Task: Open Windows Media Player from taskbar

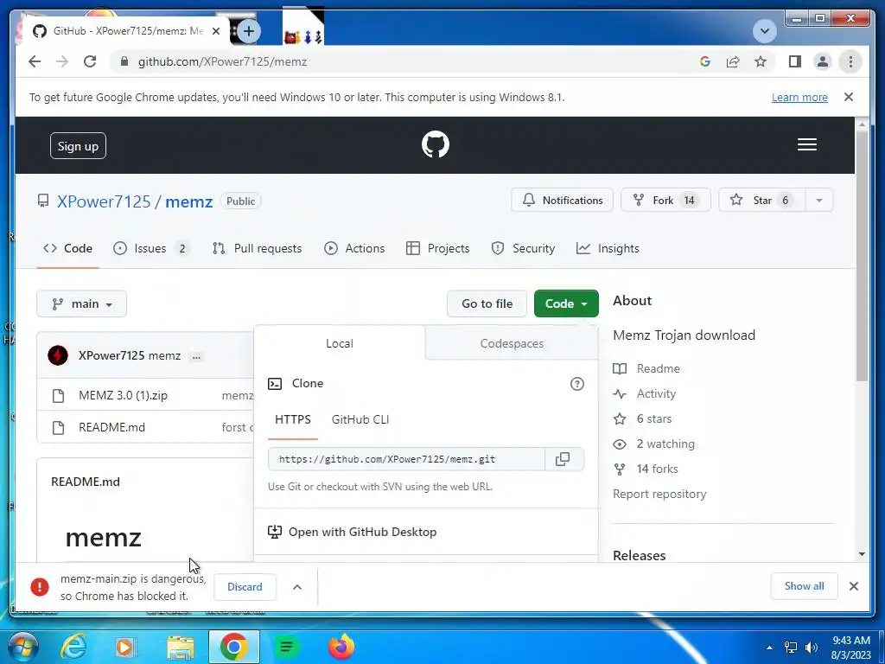Action: pyautogui.click(x=125, y=647)
